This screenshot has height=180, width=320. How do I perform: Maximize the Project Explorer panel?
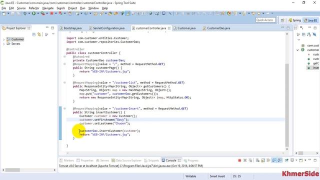(x=52, y=28)
